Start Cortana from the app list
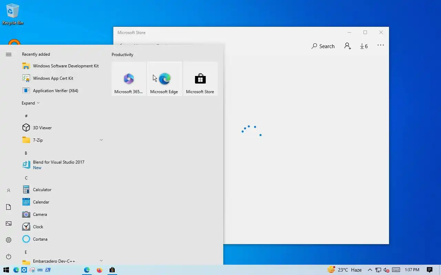 point(63,239)
